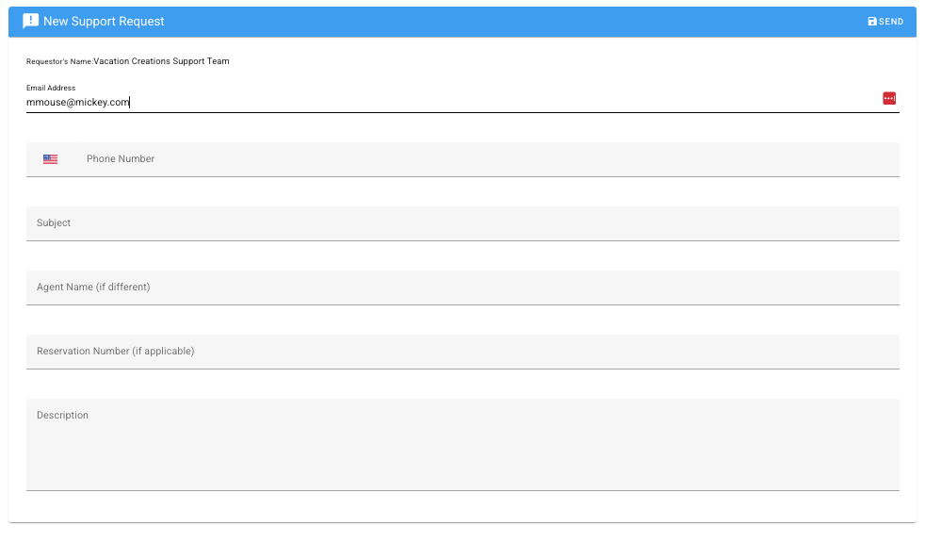Focus the Description text area

pos(462,445)
